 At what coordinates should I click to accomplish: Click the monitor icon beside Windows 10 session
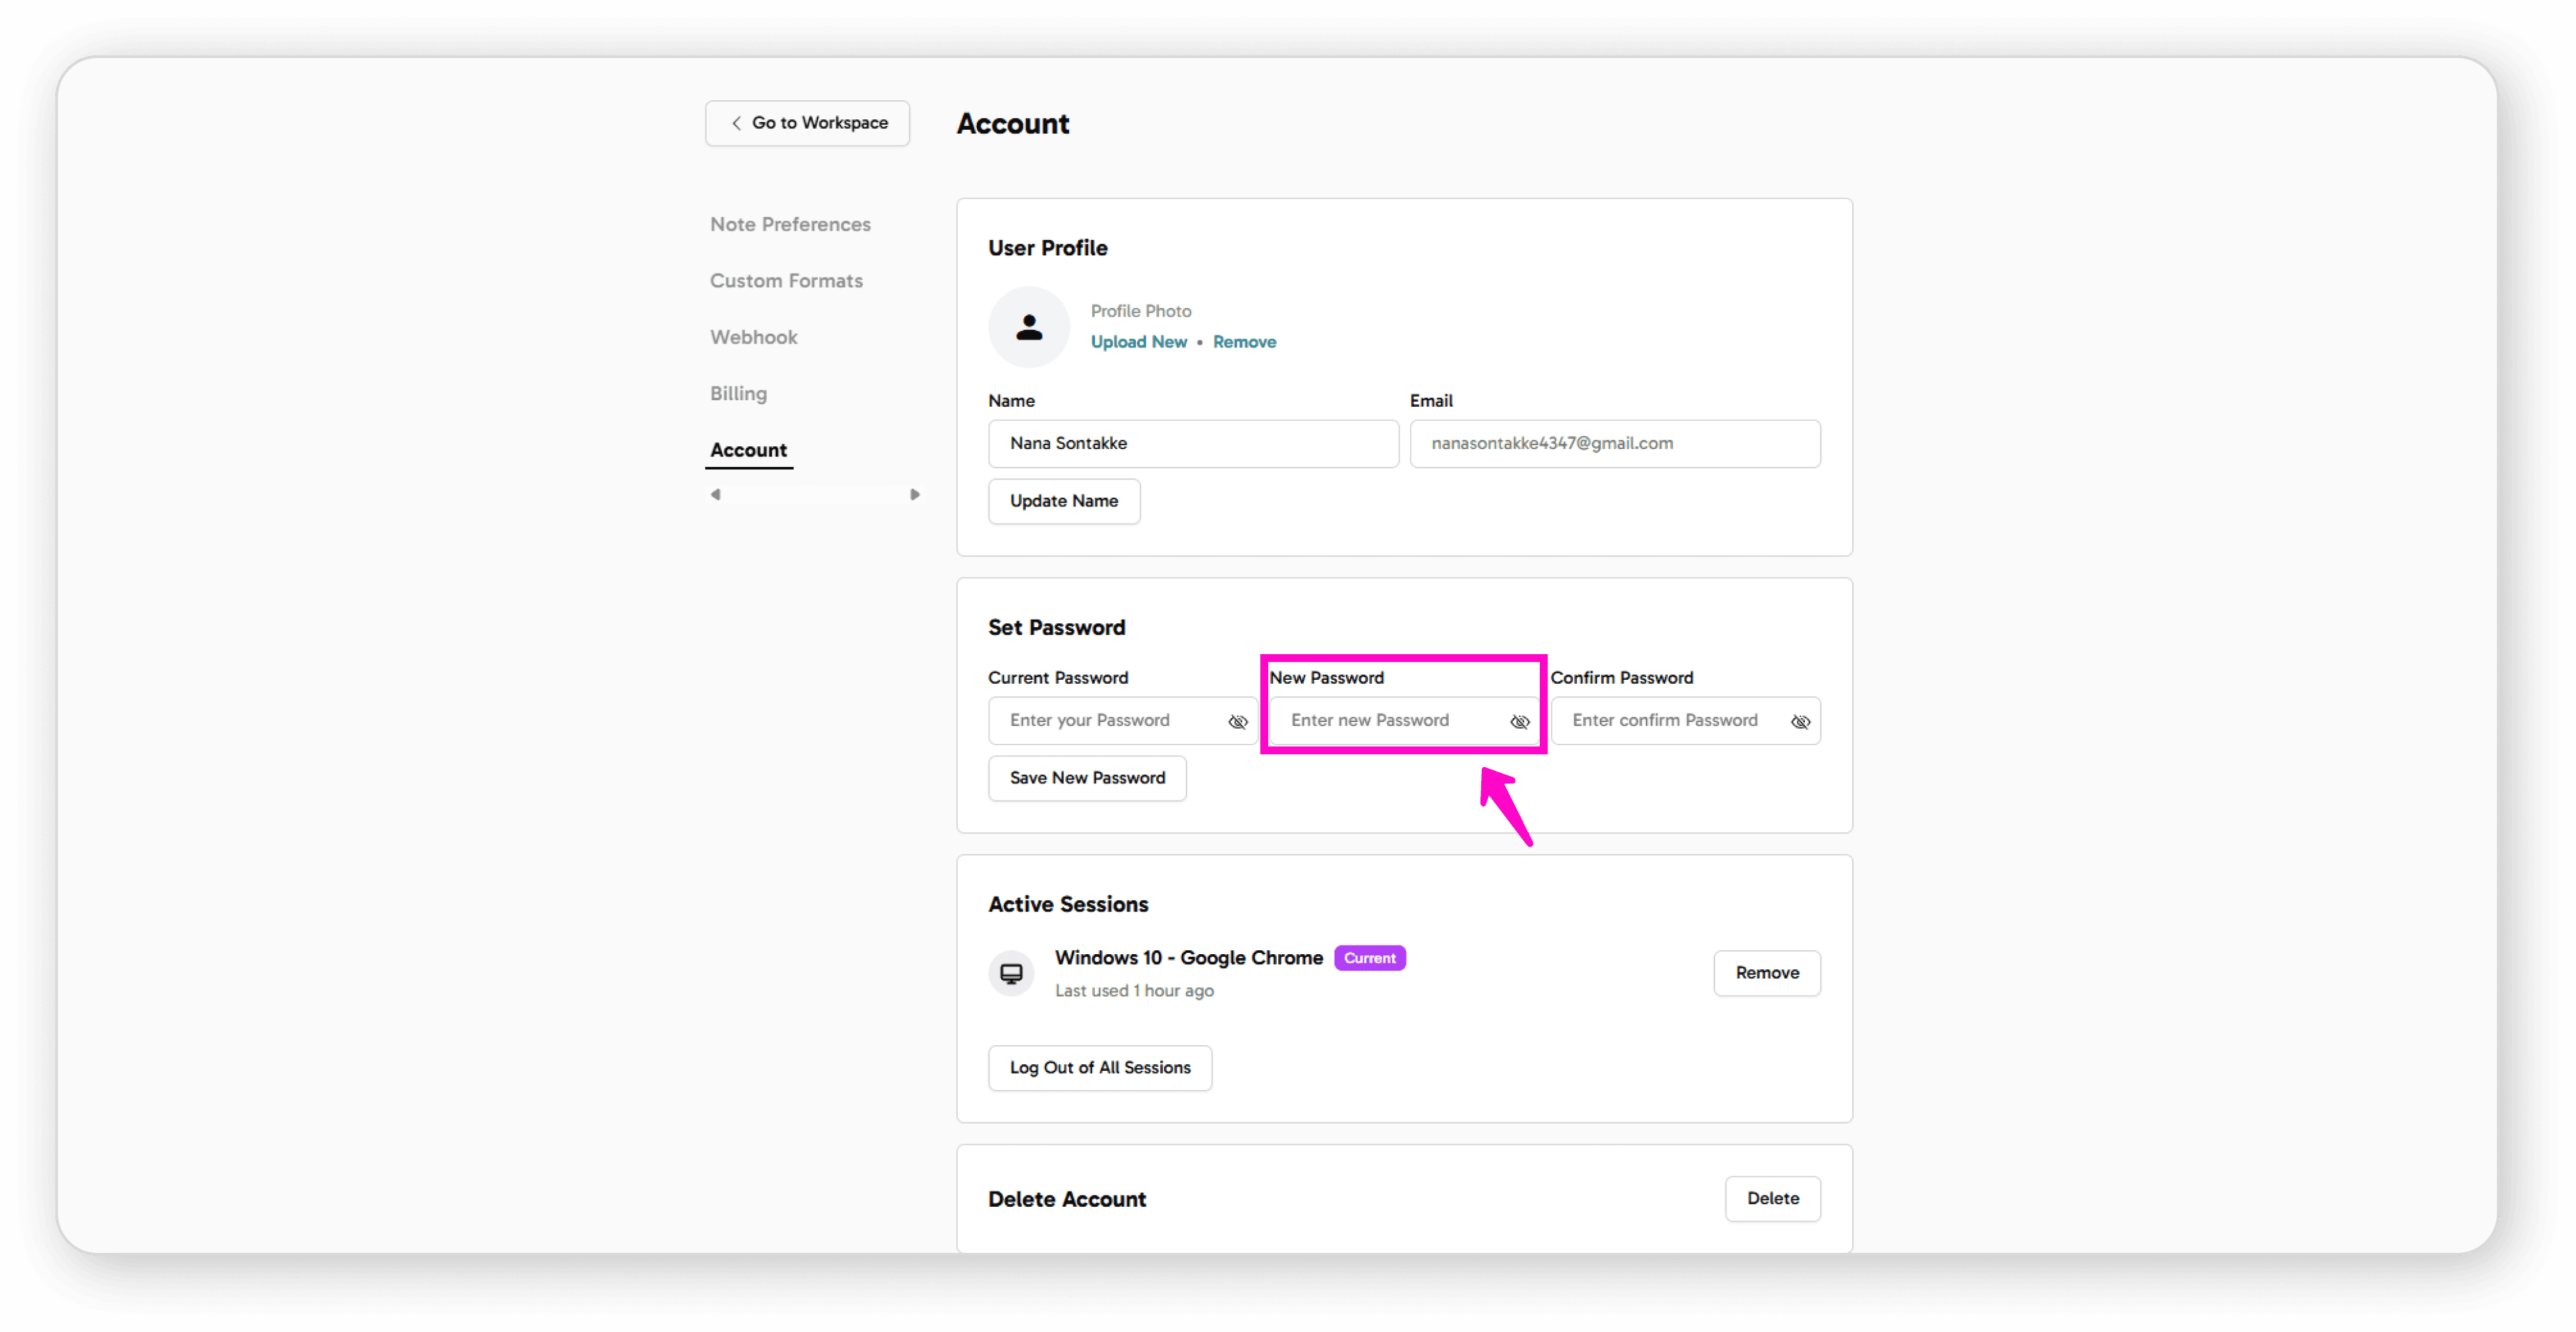coord(1011,973)
